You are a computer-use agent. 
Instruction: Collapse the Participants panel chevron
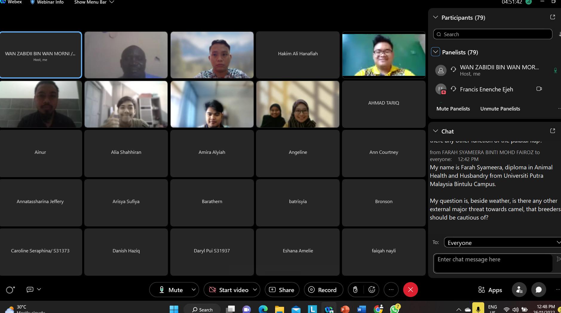click(436, 17)
